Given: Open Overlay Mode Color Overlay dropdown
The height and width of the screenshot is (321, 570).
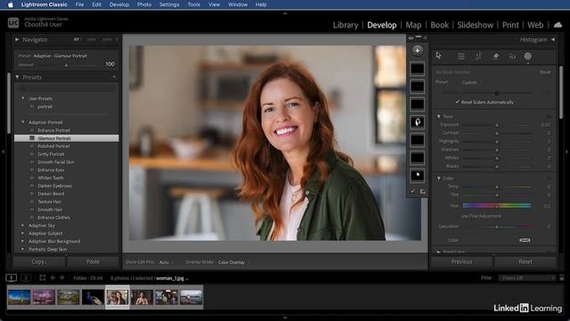Looking at the screenshot, I should coord(232,262).
